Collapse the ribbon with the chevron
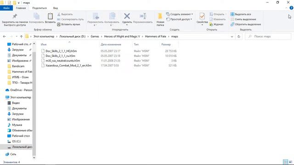The image size is (294, 165). [x=286, y=8]
